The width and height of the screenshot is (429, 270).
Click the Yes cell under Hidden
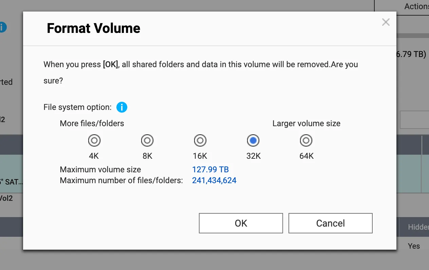tap(414, 246)
